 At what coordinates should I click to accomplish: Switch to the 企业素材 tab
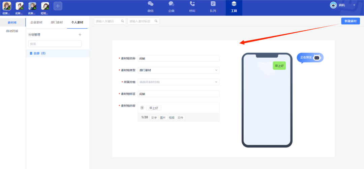tap(36, 23)
